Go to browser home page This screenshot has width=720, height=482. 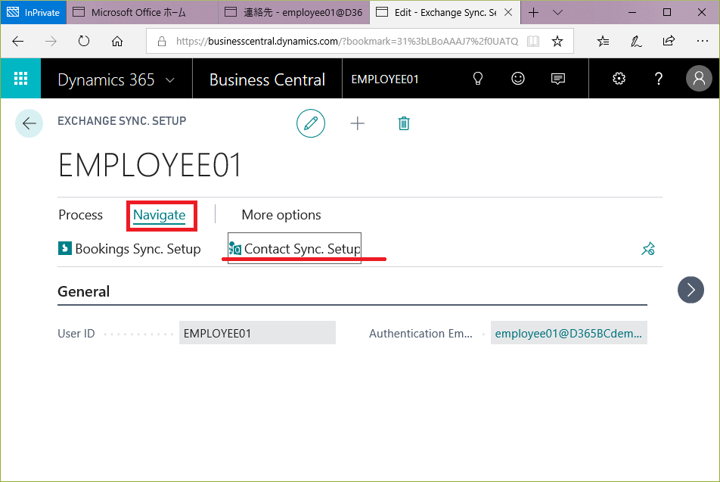[x=117, y=42]
